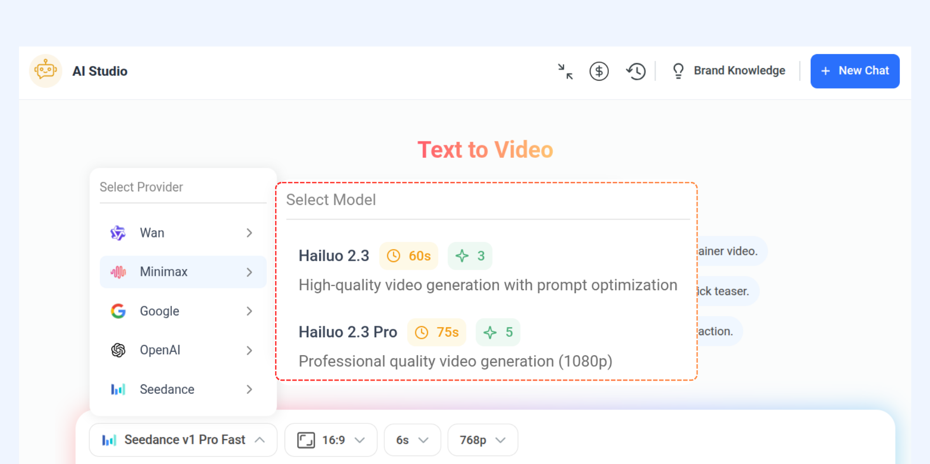Click the sparkle credit icon next to 5
Viewport: 930px width, 464px height.
coord(490,332)
